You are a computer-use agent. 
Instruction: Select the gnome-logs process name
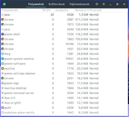(12, 83)
